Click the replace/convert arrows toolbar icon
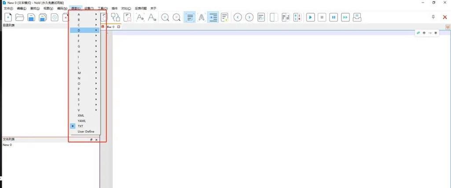 coord(116,17)
